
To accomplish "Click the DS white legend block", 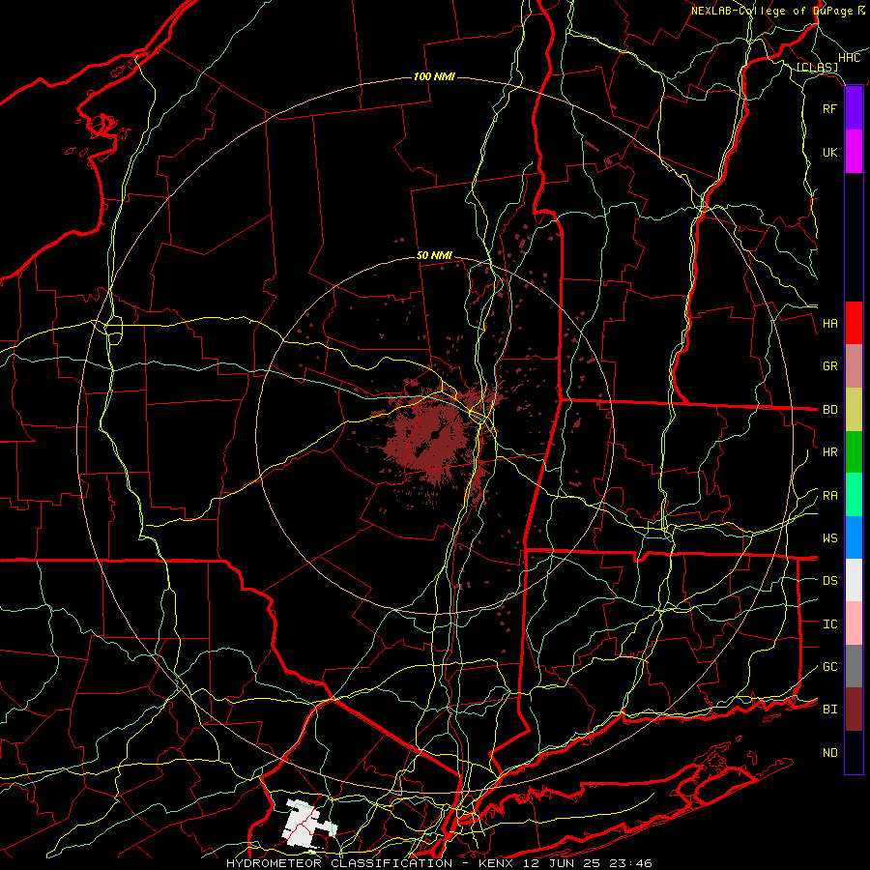I will [x=854, y=580].
